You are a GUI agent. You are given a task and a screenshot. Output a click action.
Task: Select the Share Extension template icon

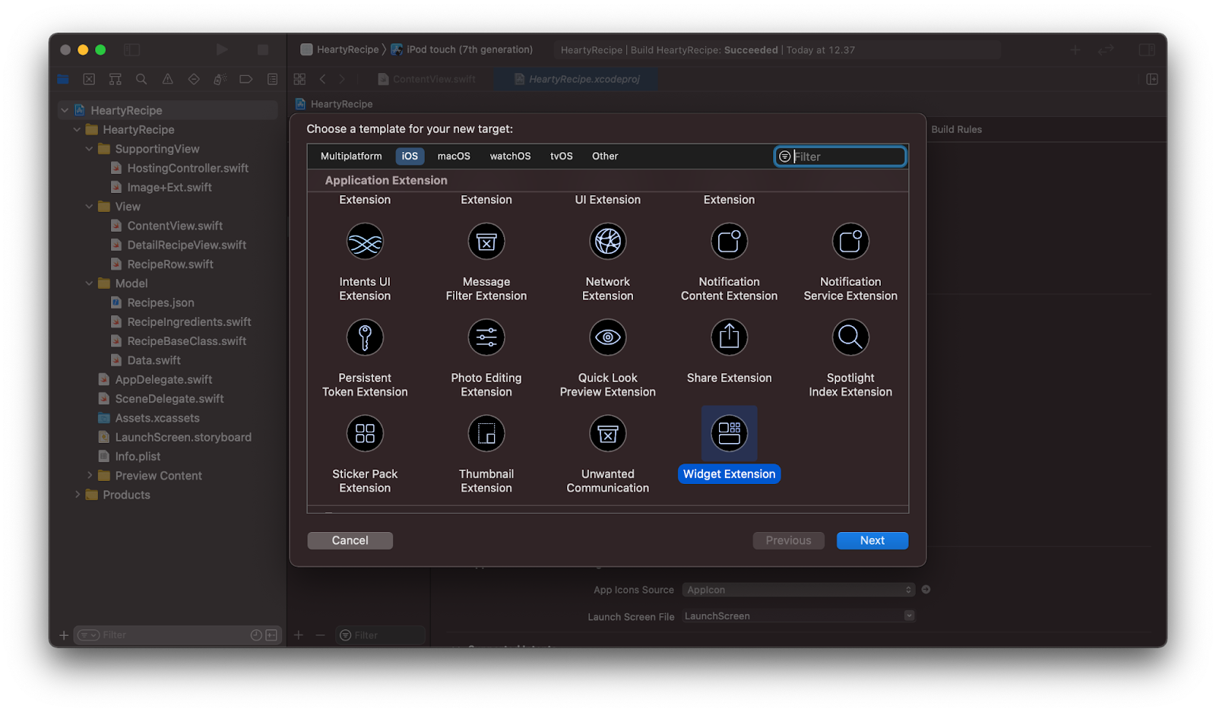(729, 337)
